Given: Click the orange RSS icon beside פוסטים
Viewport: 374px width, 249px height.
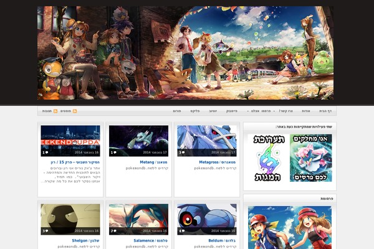Looking at the screenshot, I should click(75, 111).
